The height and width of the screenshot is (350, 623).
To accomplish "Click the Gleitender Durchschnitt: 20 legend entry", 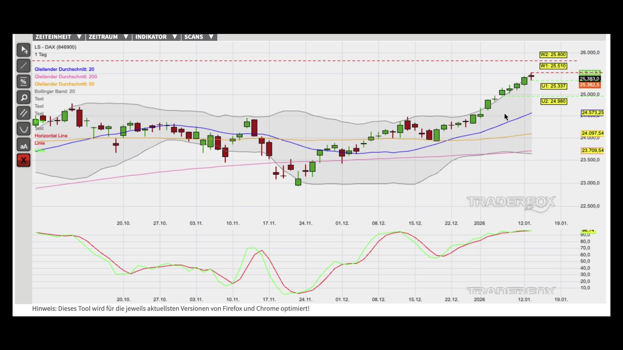I will [64, 69].
